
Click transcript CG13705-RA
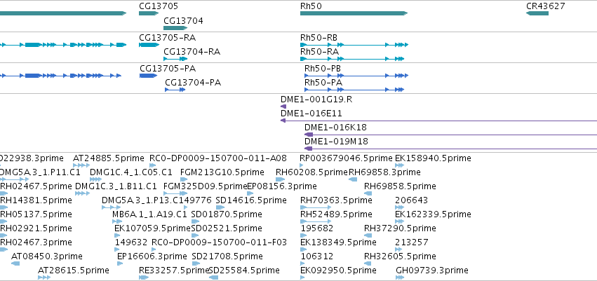tap(149, 45)
